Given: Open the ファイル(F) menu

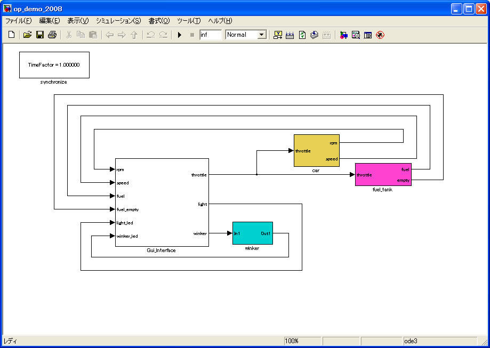Looking at the screenshot, I should click(19, 21).
